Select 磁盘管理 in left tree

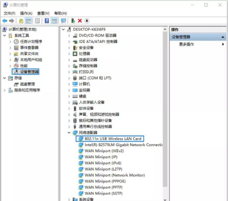click(x=27, y=84)
